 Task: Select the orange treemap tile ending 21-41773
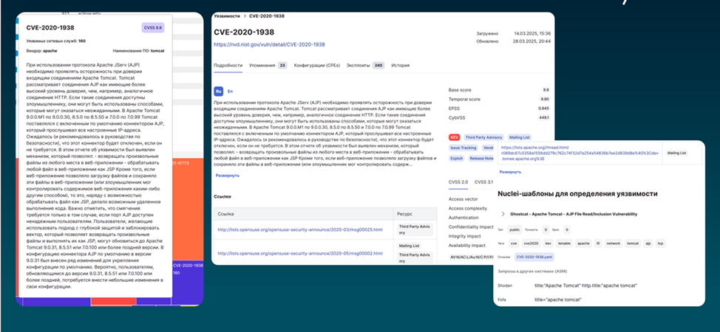tap(187, 209)
